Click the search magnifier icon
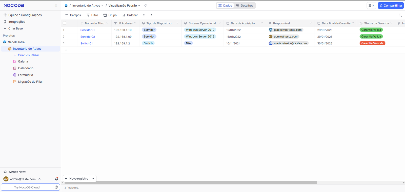405x192 pixels. [x=400, y=15]
